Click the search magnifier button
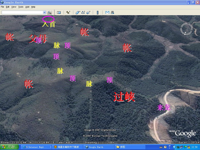Screen dimensions: 200x150 pos(49,13)
